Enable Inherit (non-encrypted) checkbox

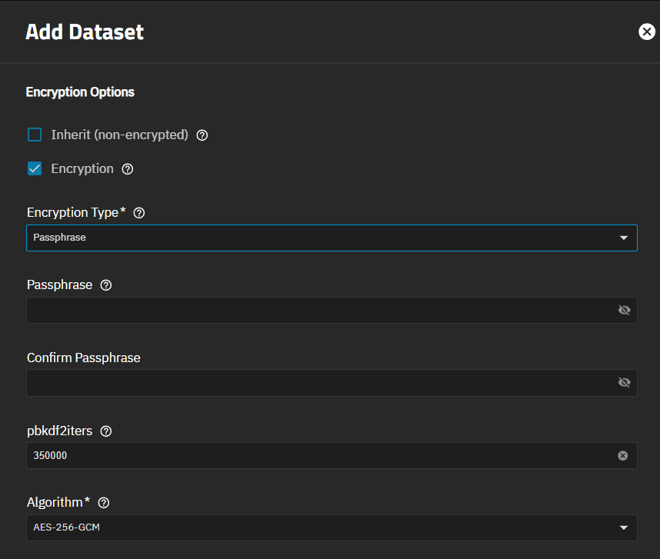[35, 135]
